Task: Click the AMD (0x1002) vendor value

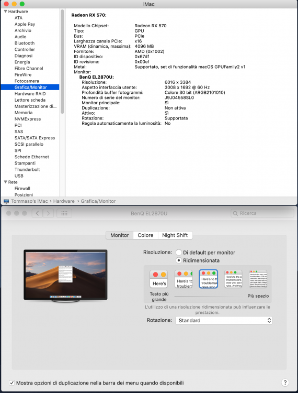Action: (x=150, y=51)
